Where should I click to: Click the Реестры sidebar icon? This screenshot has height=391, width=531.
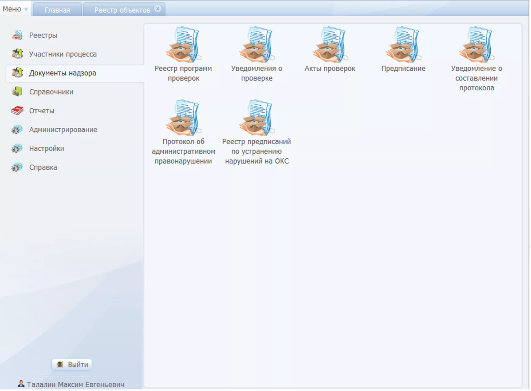click(x=17, y=35)
